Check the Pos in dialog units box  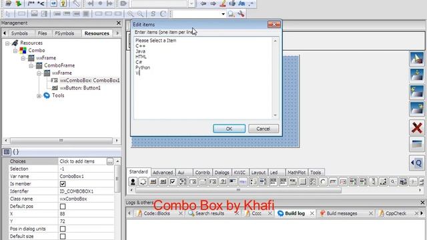click(x=63, y=229)
